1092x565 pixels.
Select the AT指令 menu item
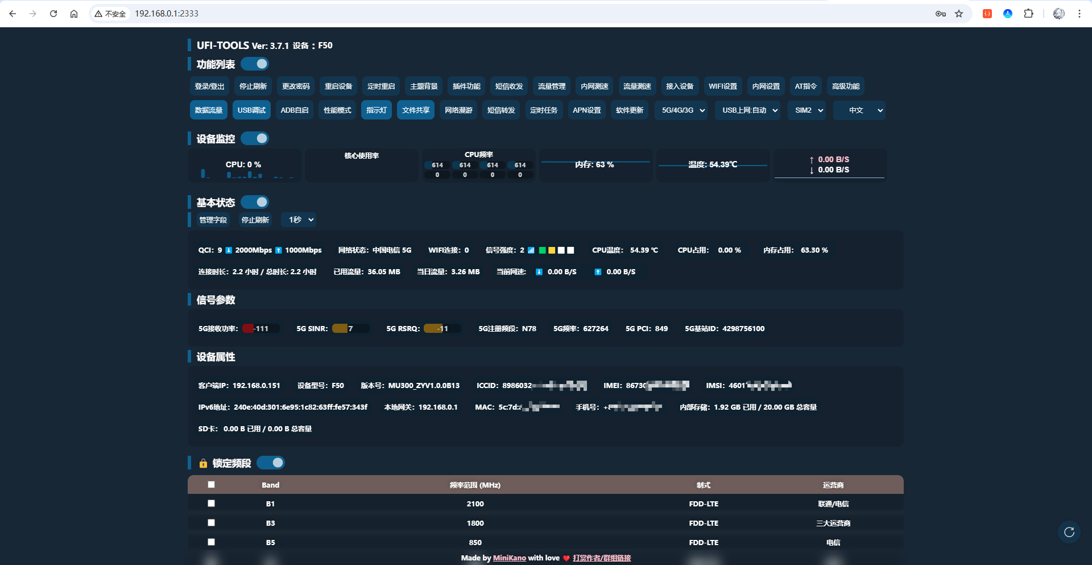pos(805,86)
